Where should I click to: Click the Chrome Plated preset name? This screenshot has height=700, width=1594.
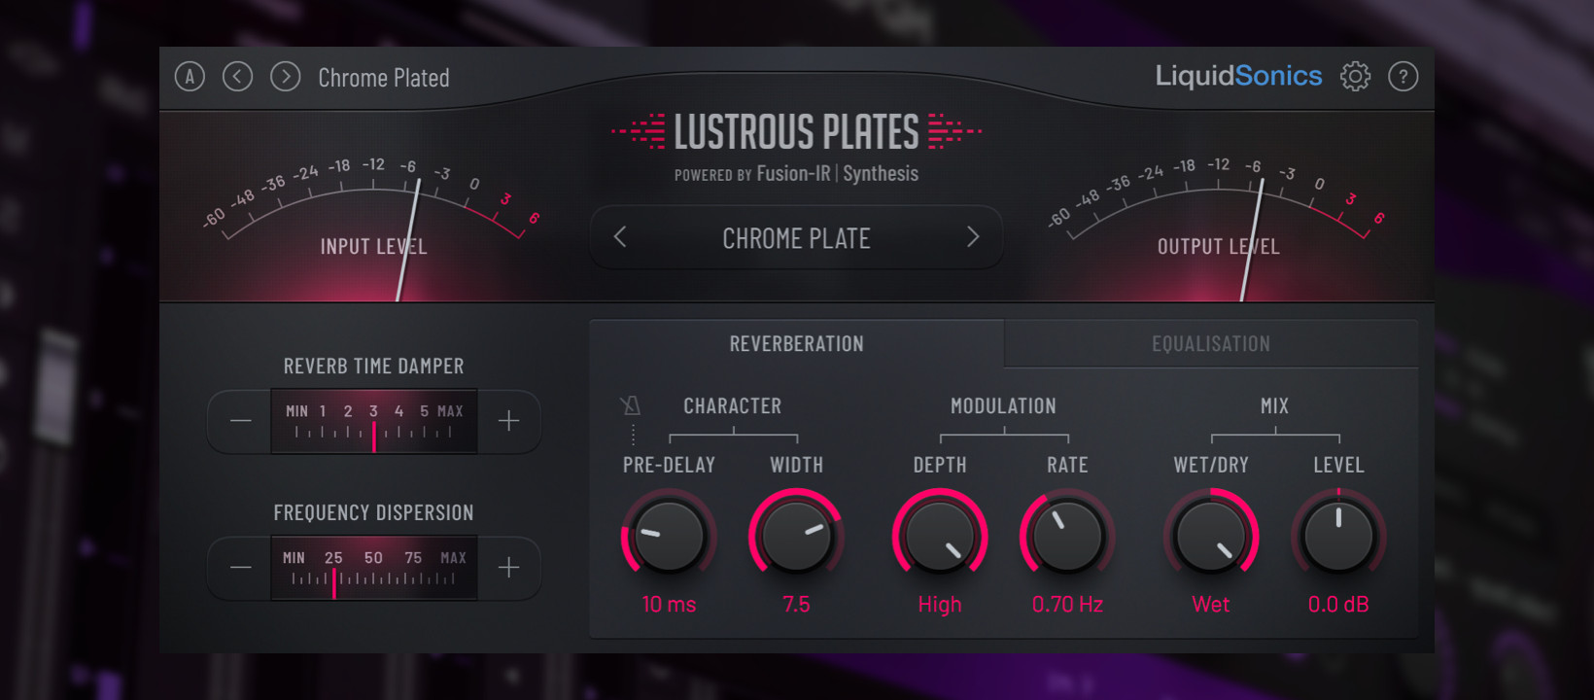pyautogui.click(x=384, y=78)
